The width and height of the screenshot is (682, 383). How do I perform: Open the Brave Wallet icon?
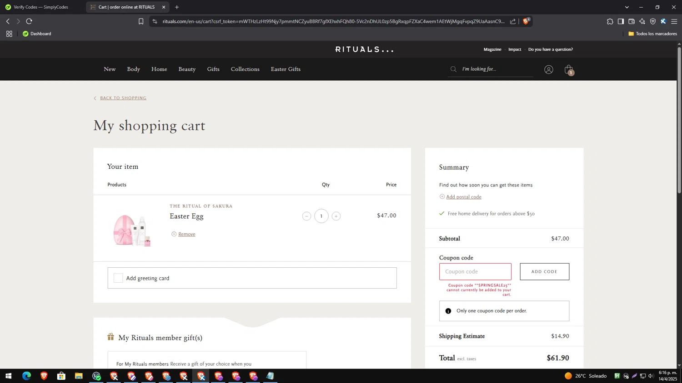tap(632, 21)
